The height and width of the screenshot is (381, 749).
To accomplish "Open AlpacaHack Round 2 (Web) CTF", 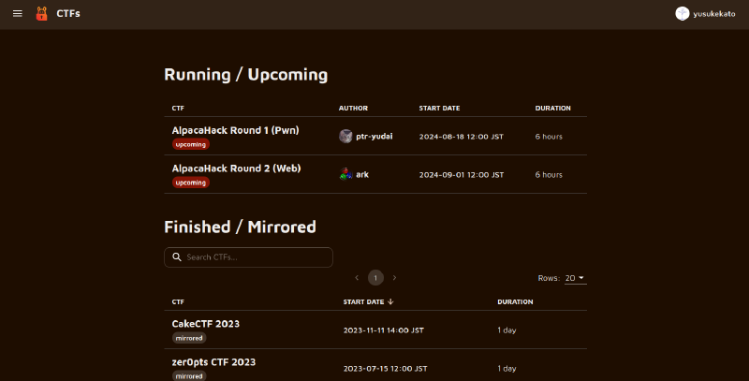I will [235, 169].
